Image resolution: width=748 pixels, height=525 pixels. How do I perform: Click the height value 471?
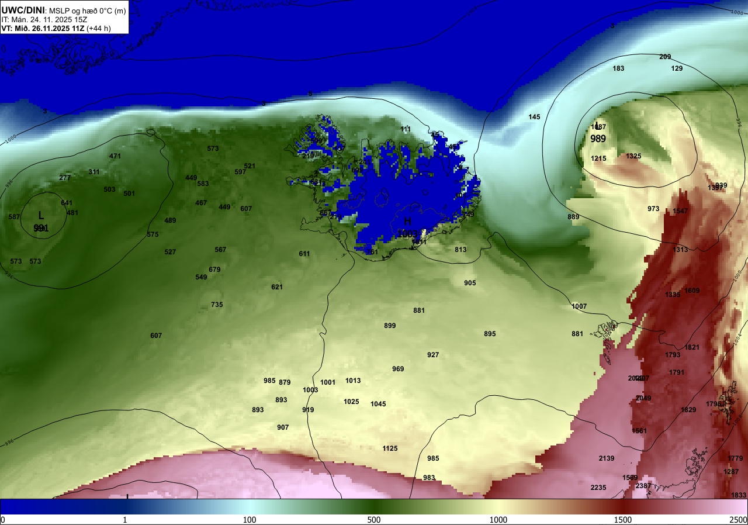[x=115, y=156]
